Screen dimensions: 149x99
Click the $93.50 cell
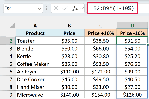point(101,64)
